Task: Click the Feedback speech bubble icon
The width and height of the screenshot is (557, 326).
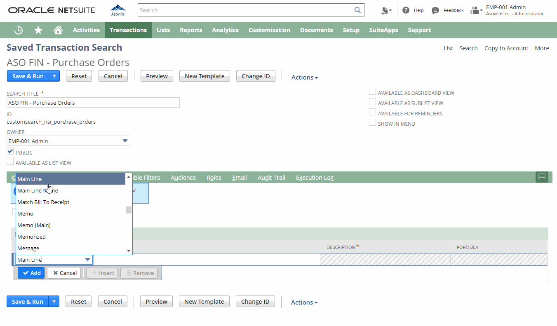Action: (435, 10)
